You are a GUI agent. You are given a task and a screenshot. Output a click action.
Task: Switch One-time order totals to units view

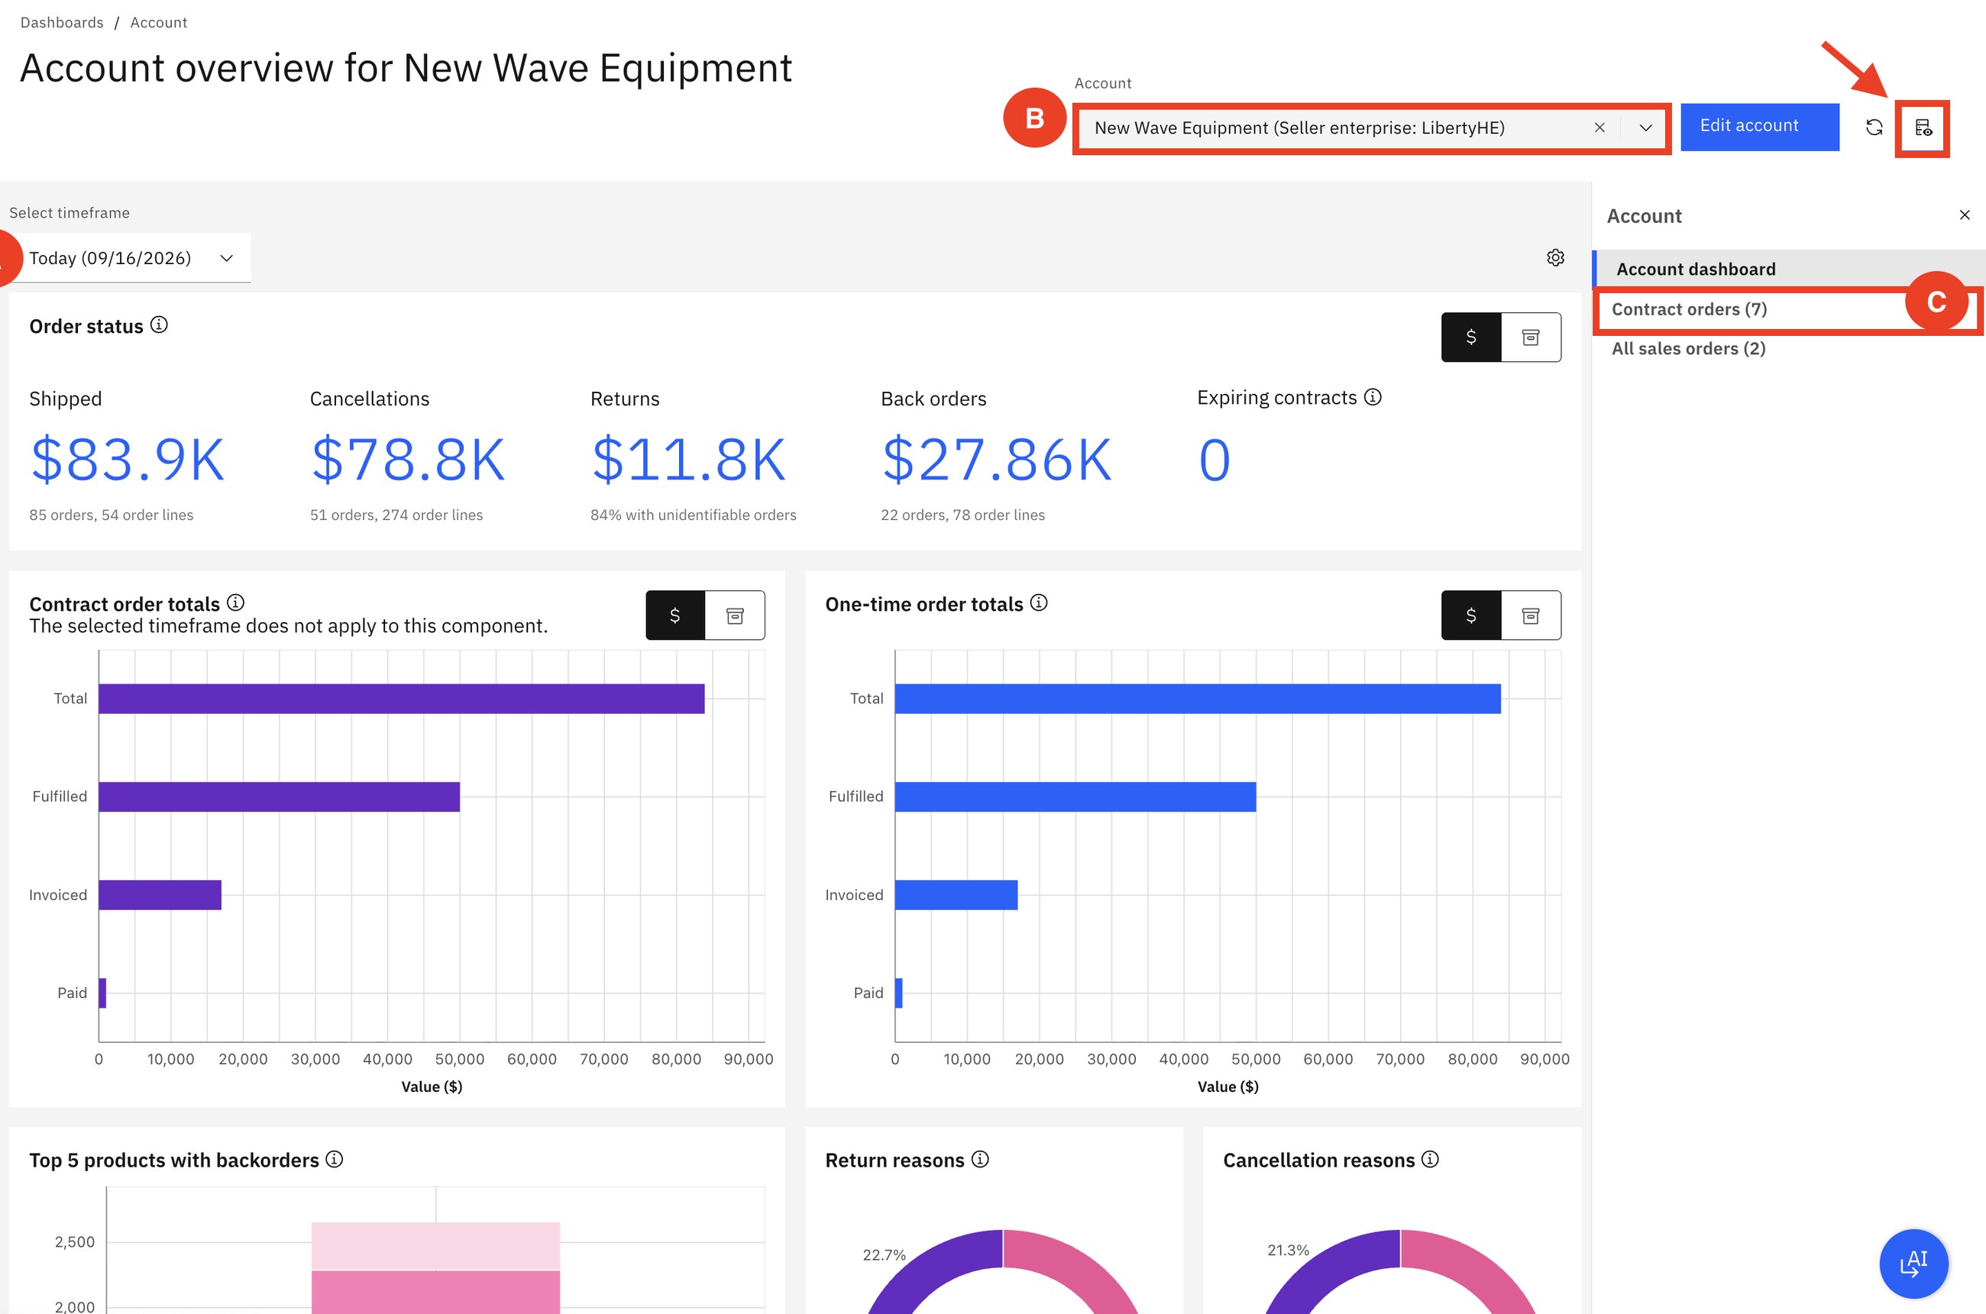pos(1531,616)
